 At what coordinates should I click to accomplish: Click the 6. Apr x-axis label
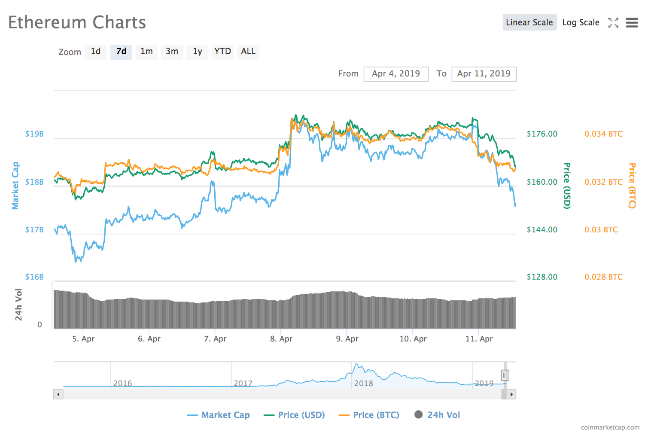point(149,339)
